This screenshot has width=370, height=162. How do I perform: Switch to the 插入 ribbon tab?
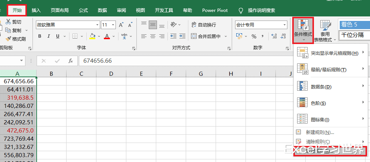(36, 10)
